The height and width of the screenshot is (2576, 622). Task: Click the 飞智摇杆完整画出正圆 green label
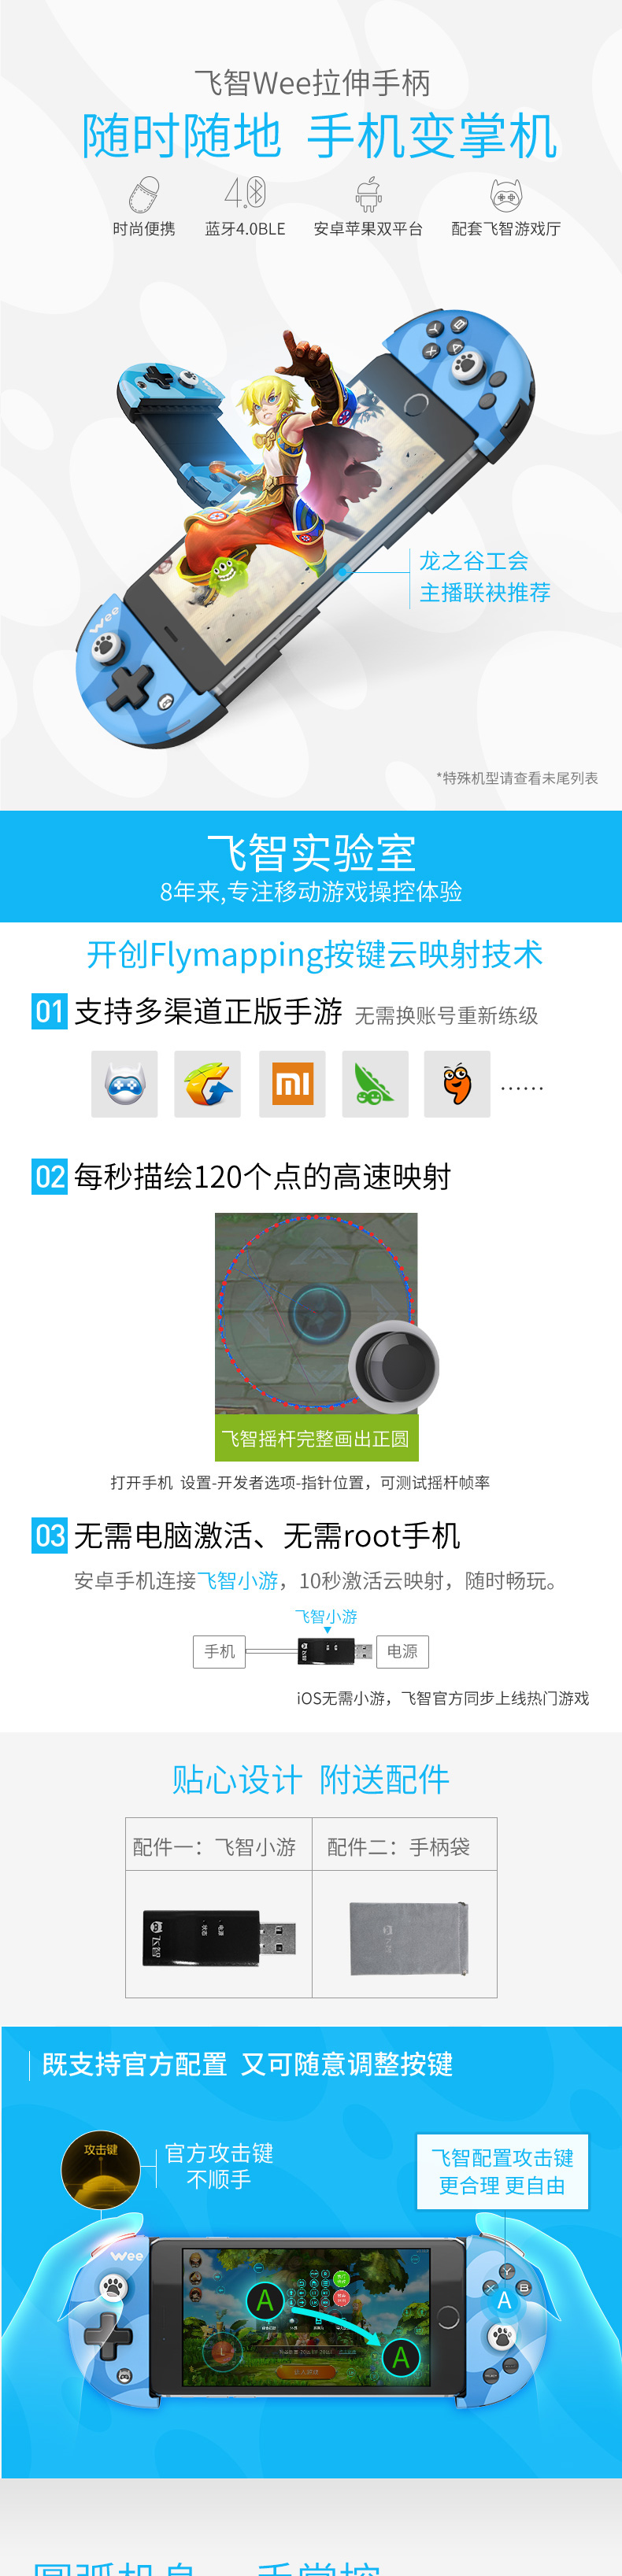pos(316,1438)
